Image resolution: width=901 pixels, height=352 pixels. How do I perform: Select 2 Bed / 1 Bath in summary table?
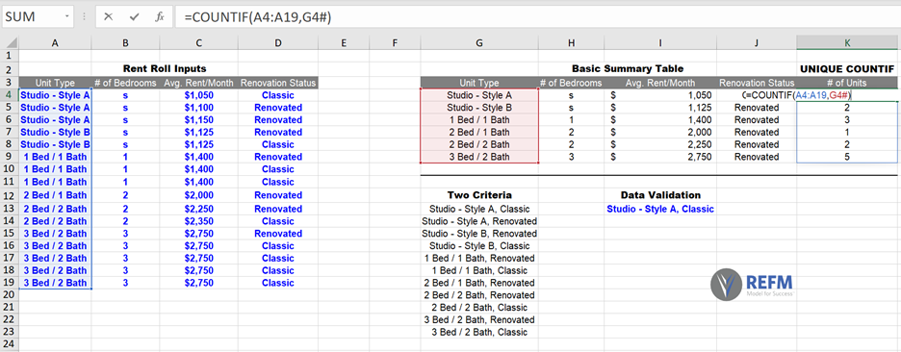[479, 132]
